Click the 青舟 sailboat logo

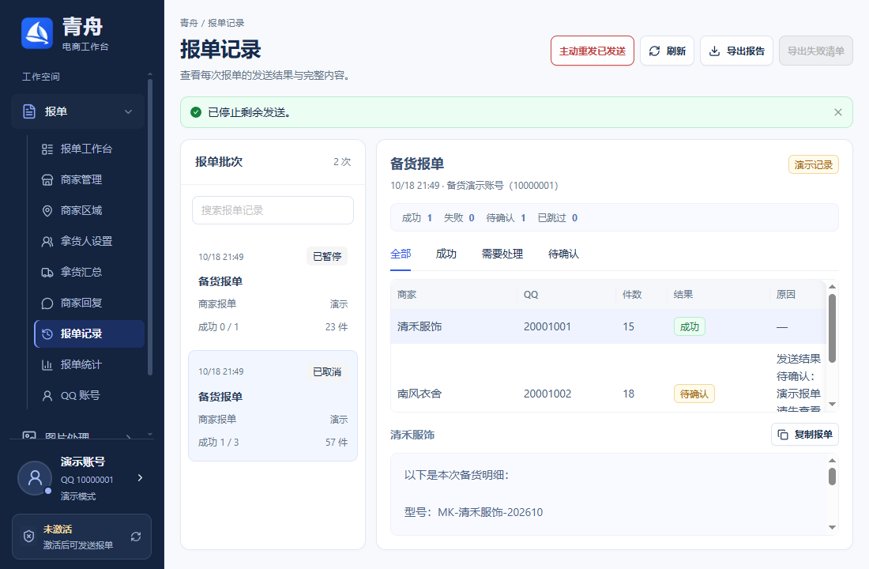(x=37, y=32)
